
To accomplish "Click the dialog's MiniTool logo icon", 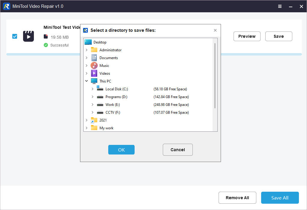I will coord(85,30).
